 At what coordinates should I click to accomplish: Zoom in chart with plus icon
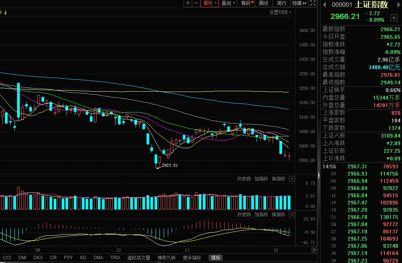[x=187, y=3]
